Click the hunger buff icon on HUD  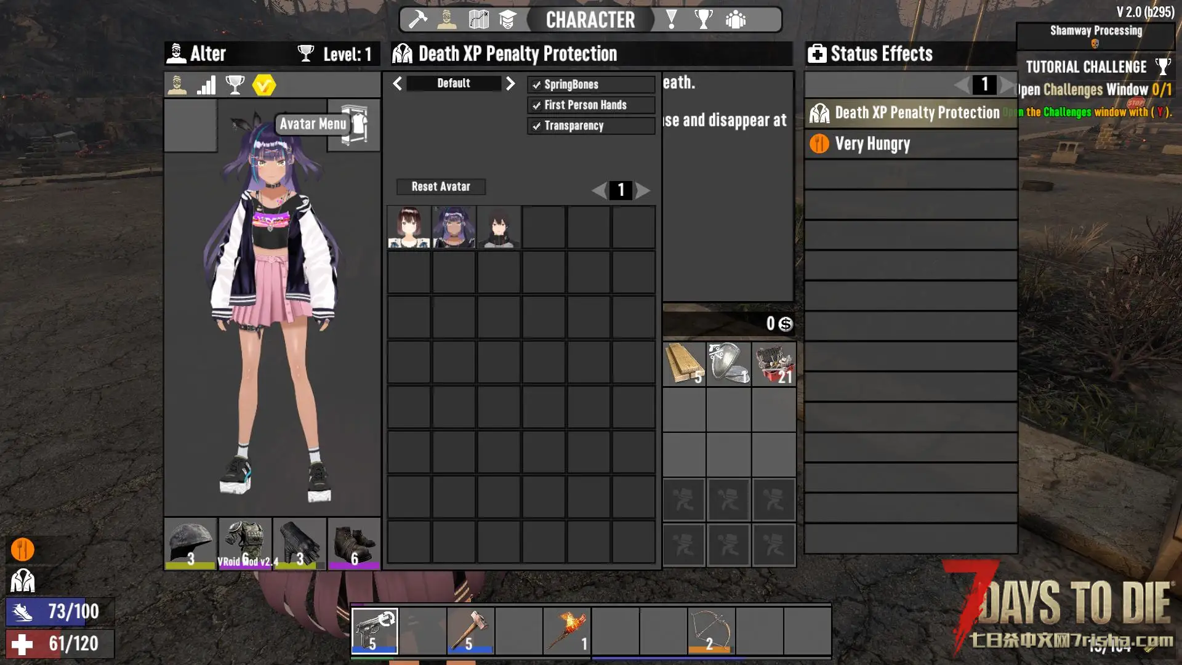[x=23, y=549]
